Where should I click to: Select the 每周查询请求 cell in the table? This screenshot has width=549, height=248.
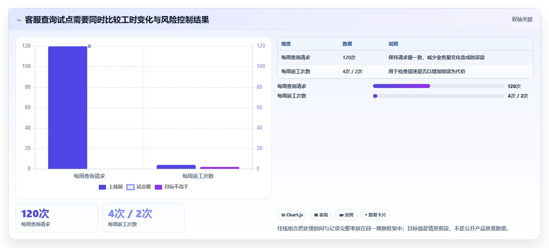click(x=296, y=58)
